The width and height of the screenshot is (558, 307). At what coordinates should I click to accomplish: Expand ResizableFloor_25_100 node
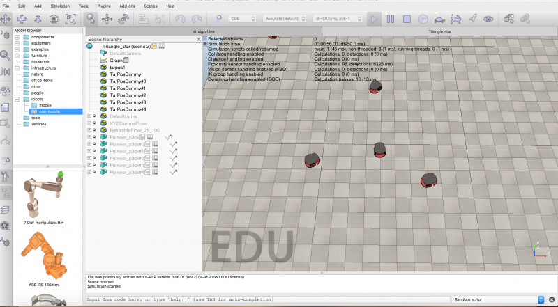pos(89,130)
